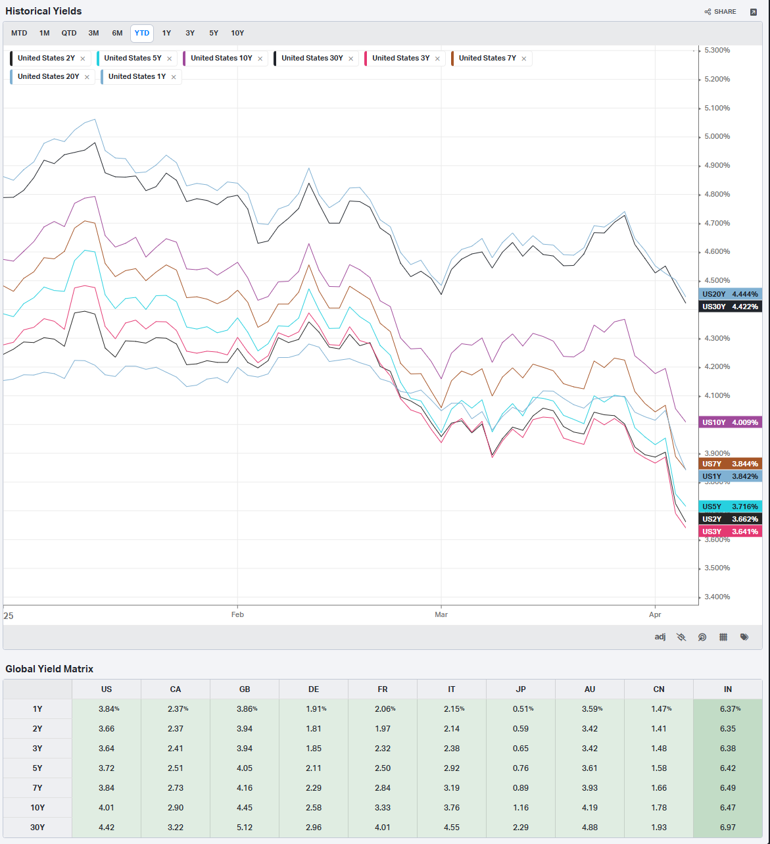Image resolution: width=770 pixels, height=844 pixels.
Task: Remove United States 7Y series
Action: click(523, 59)
